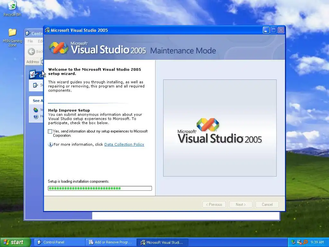Open the Data Collection Policy link

[x=124, y=144]
